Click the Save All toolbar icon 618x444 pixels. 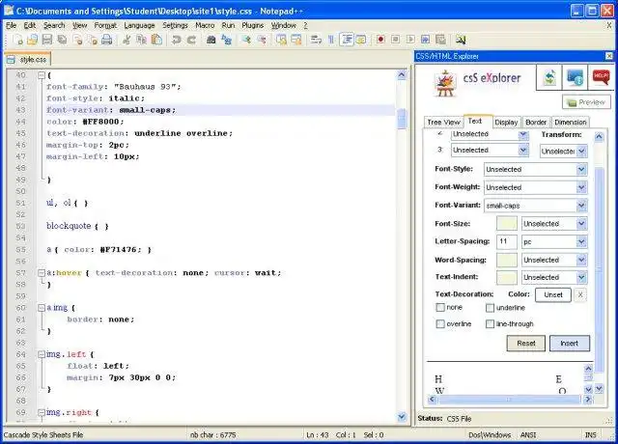coord(62,40)
